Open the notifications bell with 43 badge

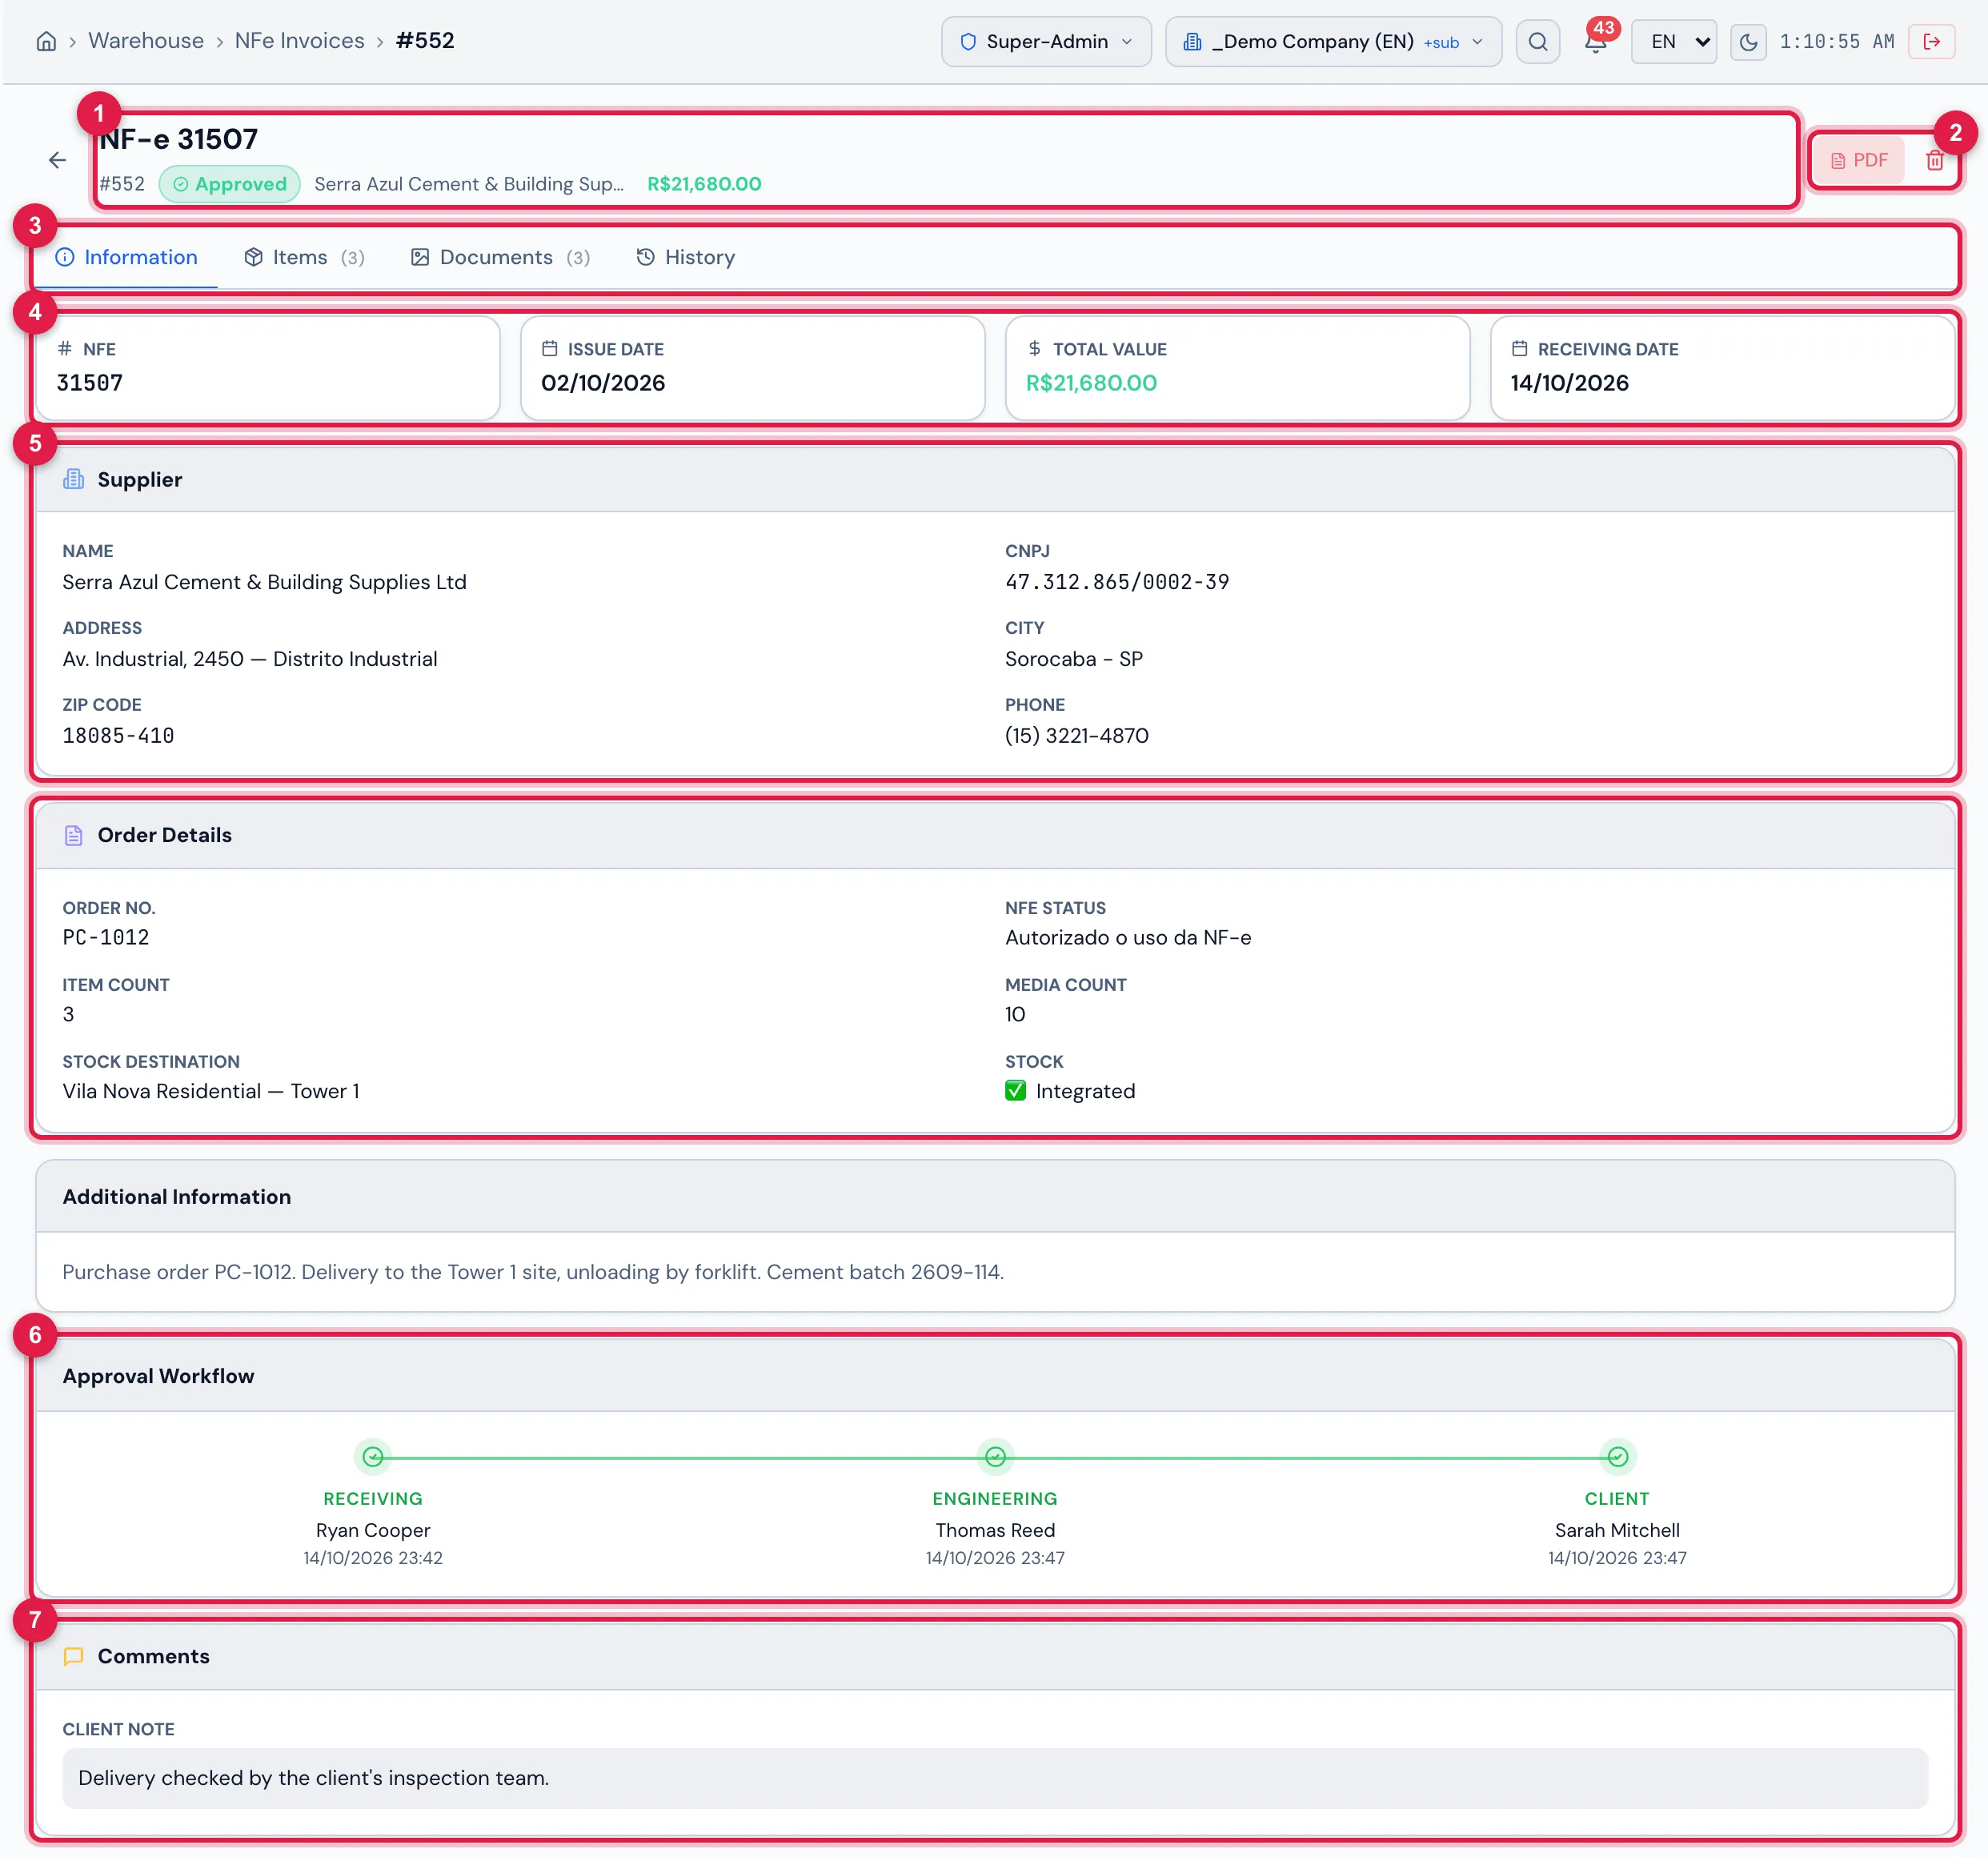click(1595, 41)
